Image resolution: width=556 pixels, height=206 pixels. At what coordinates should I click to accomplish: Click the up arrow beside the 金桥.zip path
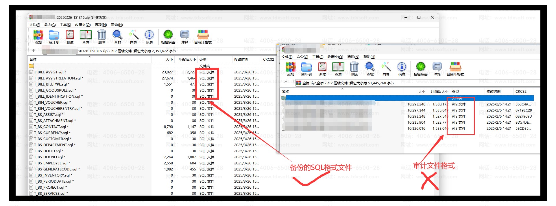coord(286,83)
